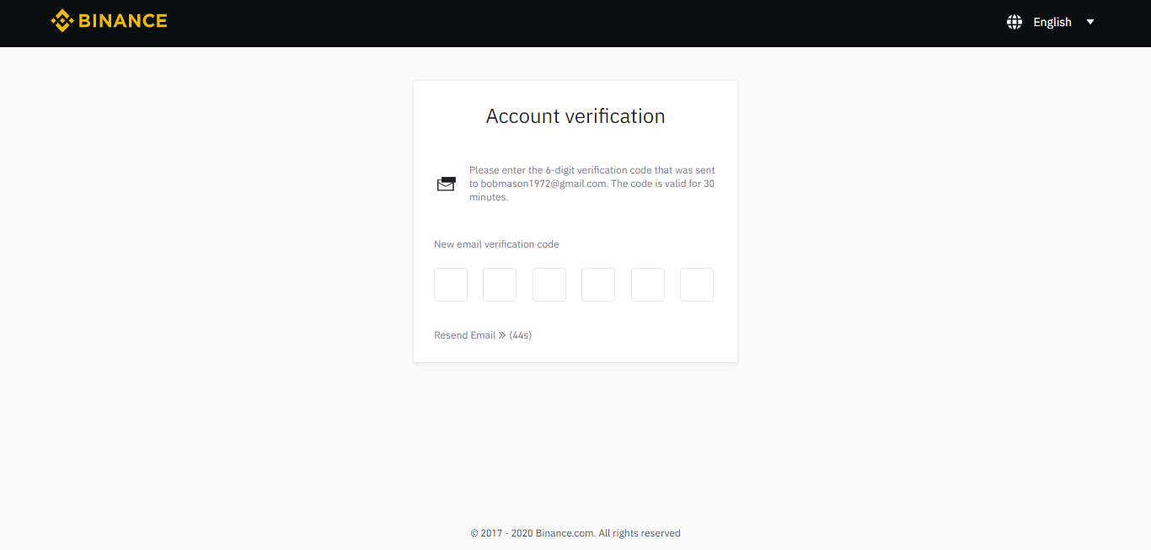Click the envelope mail icon
Screen dimensions: 1151x550
pos(446,184)
